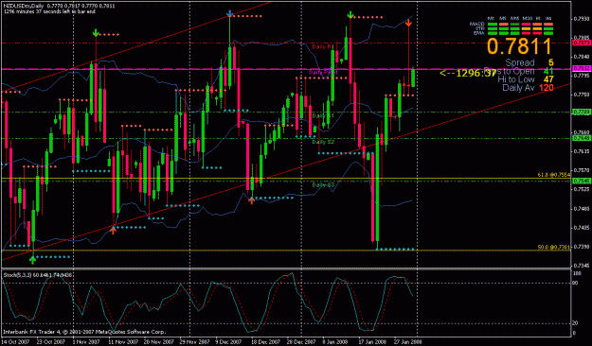
Task: Click the green EMA bar in the last timeframe column
Action: pos(548,33)
